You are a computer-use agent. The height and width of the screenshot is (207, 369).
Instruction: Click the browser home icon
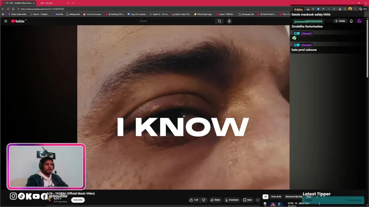point(13,9)
